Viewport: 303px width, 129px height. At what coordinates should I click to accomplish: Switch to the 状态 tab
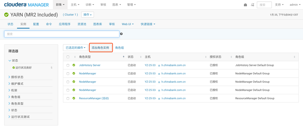point(11,24)
